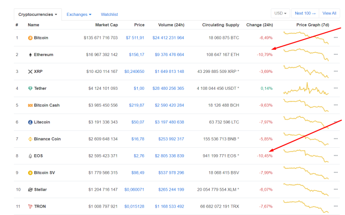Open the XRP 7d price graph
This screenshot has width=345, height=215.
coord(306,72)
